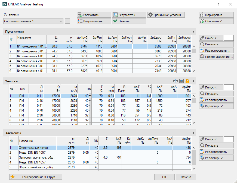
Task: Click Генерирование 3D труб button
Action: tap(36, 177)
